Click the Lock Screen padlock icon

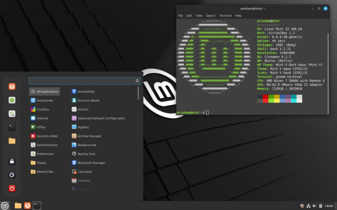pyautogui.click(x=12, y=161)
